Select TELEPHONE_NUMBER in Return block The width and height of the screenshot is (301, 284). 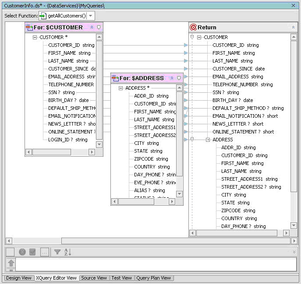pos(243,84)
